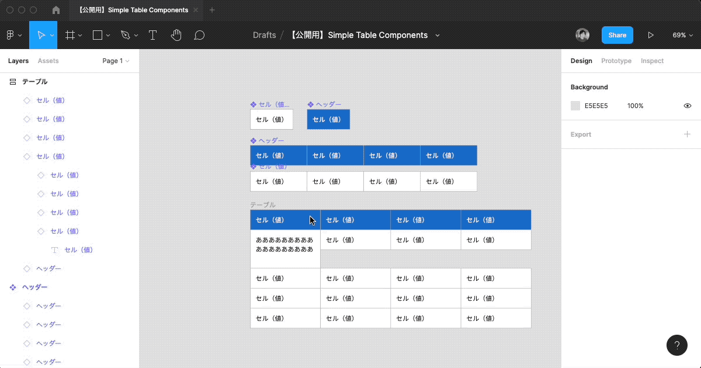The image size is (701, 368).
Task: Select the Frame tool
Action: [70, 35]
